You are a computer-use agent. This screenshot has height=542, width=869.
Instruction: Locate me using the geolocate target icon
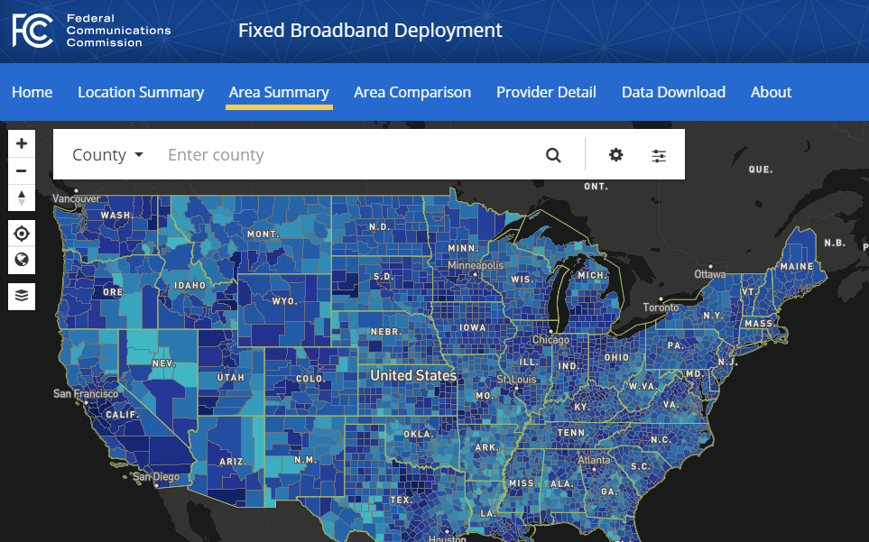tap(22, 234)
